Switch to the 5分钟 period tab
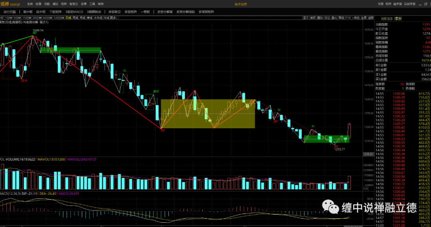The image size is (431, 227). tap(17, 18)
